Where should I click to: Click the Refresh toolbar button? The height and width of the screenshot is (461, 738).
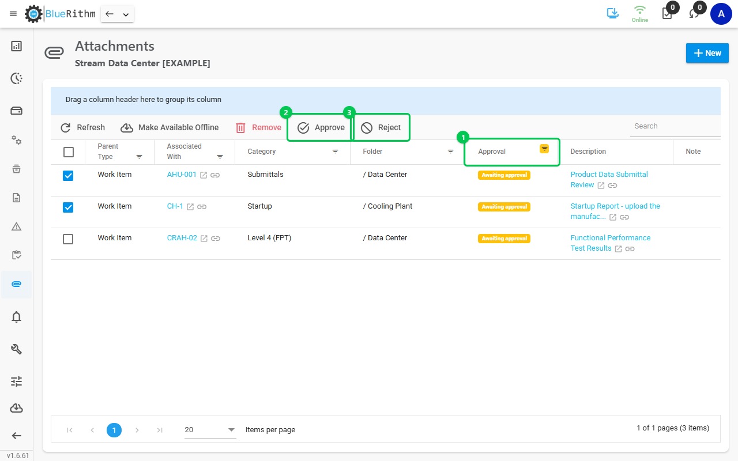[83, 128]
